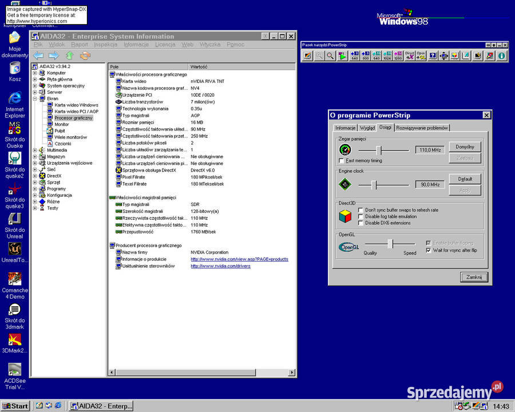
Task: Expand the DirectX tree node
Action: 35,176
